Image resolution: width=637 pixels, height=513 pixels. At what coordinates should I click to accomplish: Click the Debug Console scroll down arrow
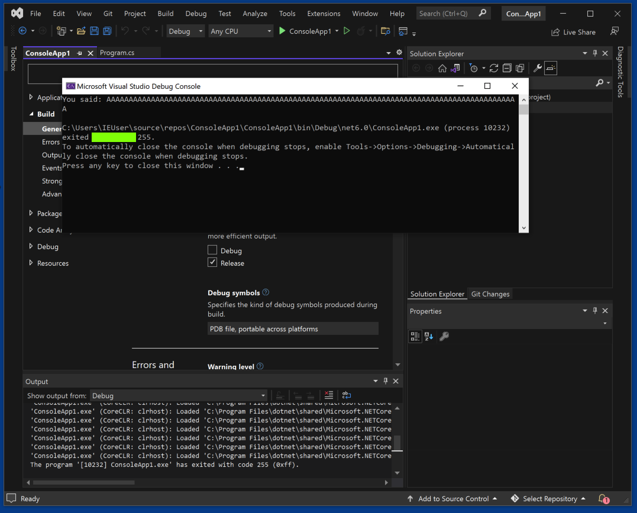[523, 228]
